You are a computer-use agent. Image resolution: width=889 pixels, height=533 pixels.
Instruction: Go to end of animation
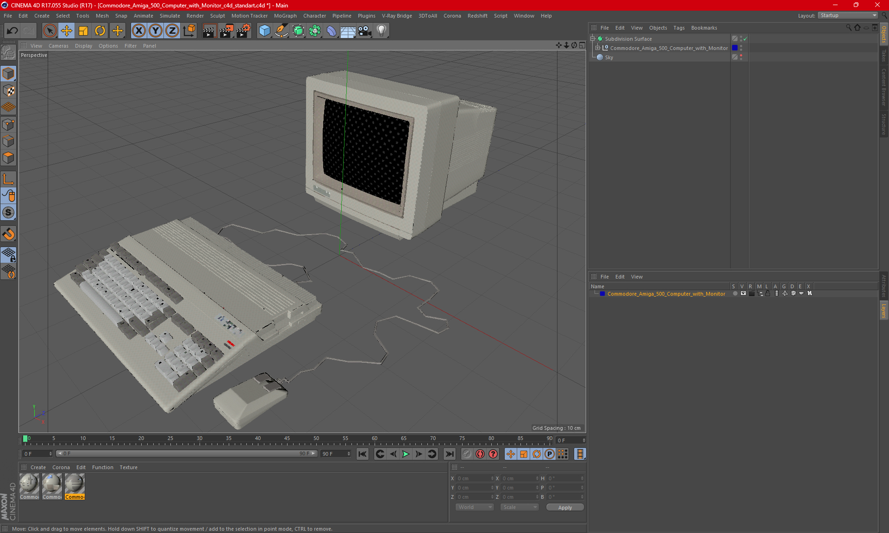(x=449, y=454)
